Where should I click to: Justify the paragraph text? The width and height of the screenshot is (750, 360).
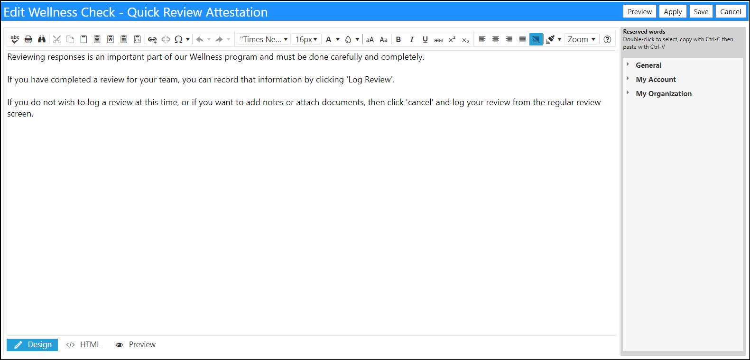pyautogui.click(x=522, y=39)
